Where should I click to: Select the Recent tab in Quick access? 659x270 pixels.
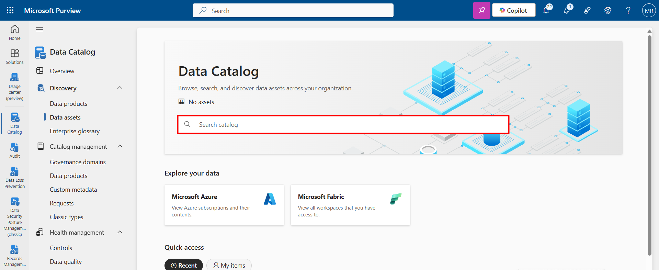click(184, 265)
